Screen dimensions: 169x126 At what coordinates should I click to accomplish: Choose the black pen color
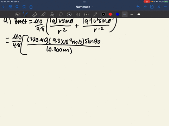coord(104,14)
